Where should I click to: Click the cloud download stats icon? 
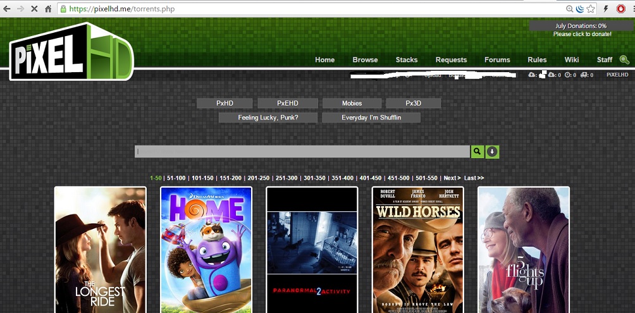[551, 75]
